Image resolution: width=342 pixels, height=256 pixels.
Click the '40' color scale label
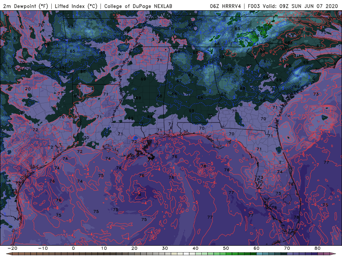click(195, 248)
